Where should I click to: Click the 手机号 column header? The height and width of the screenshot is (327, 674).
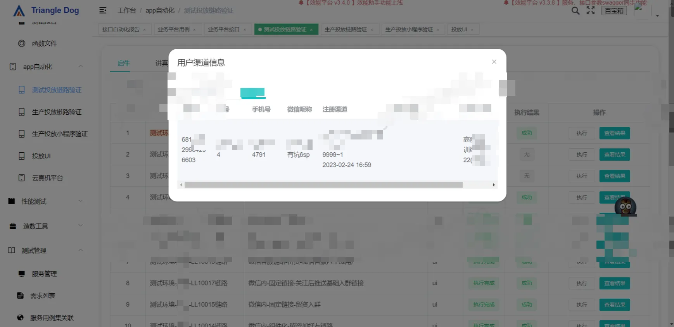tap(261, 109)
